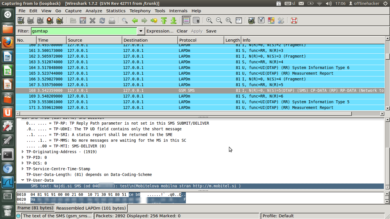Edit capture filters icon
The width and height of the screenshot is (390, 219).
click(x=252, y=21)
